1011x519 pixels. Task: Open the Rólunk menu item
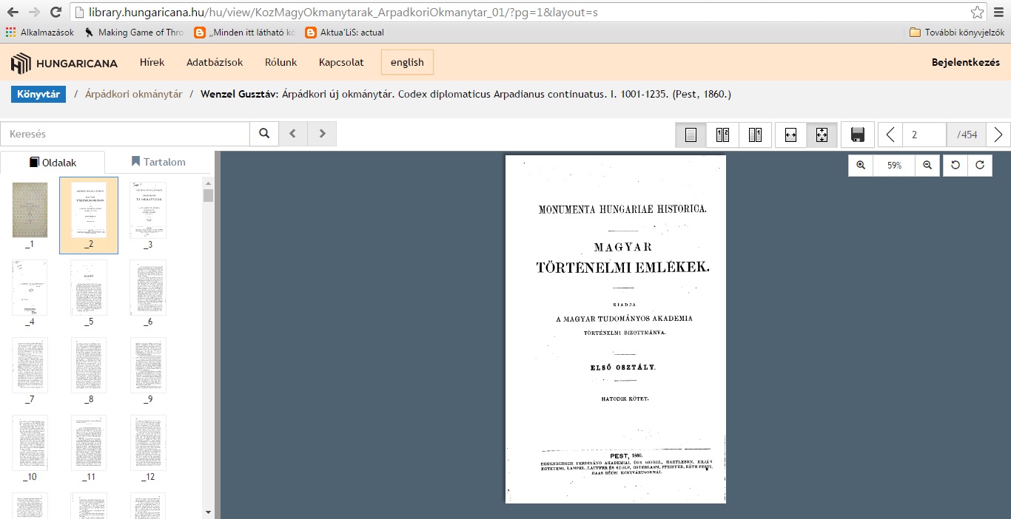coord(281,62)
